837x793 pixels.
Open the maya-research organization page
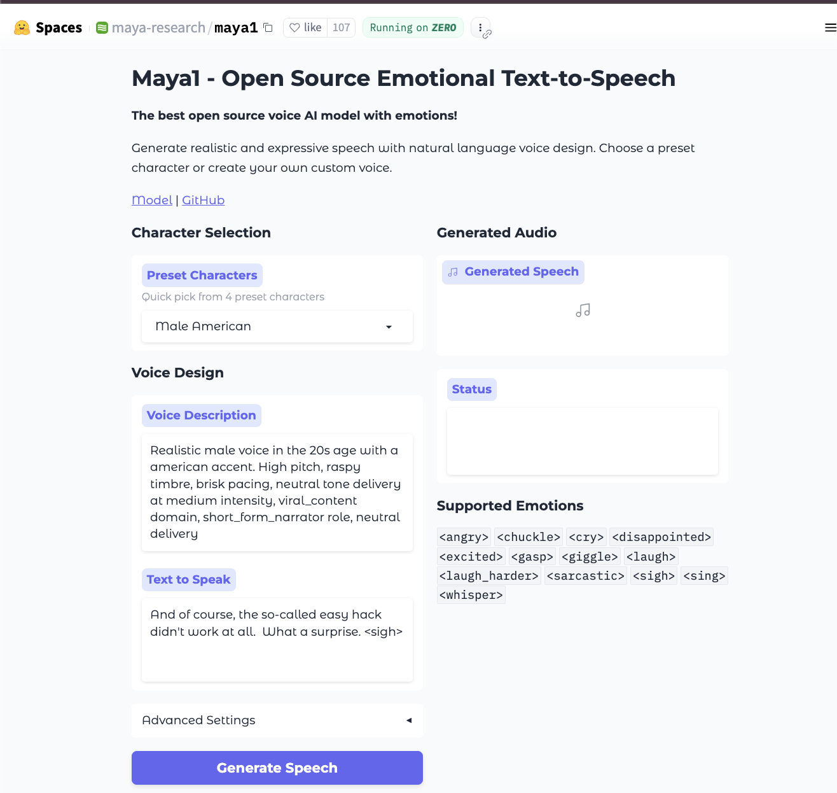[158, 27]
